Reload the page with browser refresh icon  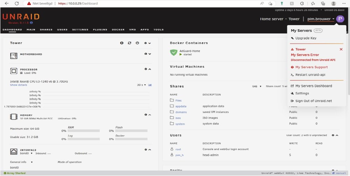[17, 3]
